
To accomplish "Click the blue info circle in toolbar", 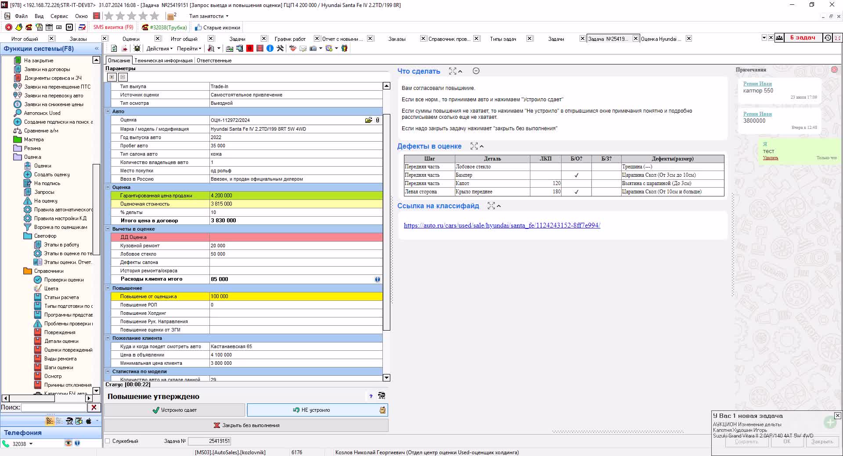I will (x=270, y=48).
